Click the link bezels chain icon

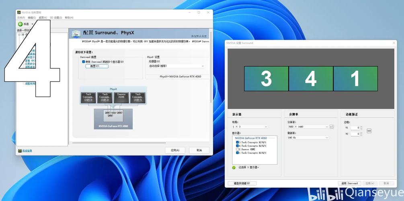tap(369, 131)
